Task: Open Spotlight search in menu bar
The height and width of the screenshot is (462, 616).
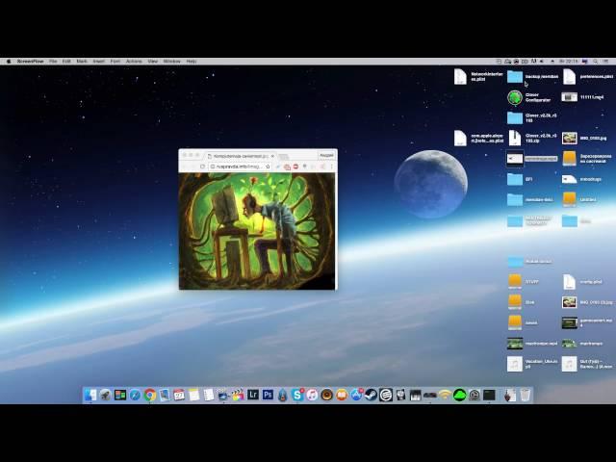Action: click(596, 62)
